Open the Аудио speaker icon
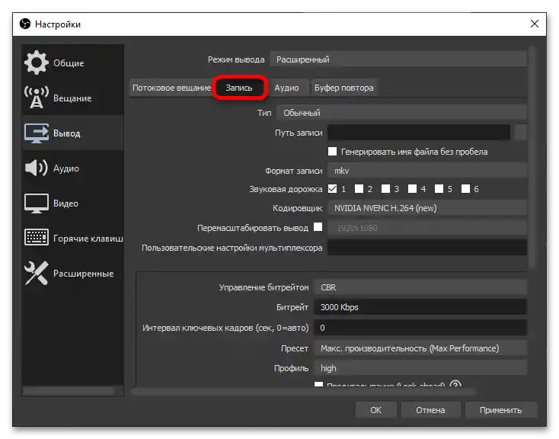The width and height of the screenshot is (559, 439). pyautogui.click(x=36, y=168)
